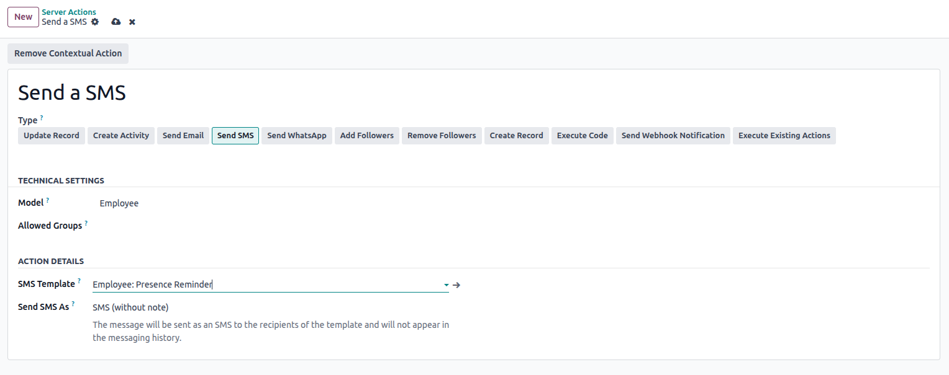This screenshot has width=949, height=375.
Task: Click help icon beside SMS Template
Action: pyautogui.click(x=79, y=281)
